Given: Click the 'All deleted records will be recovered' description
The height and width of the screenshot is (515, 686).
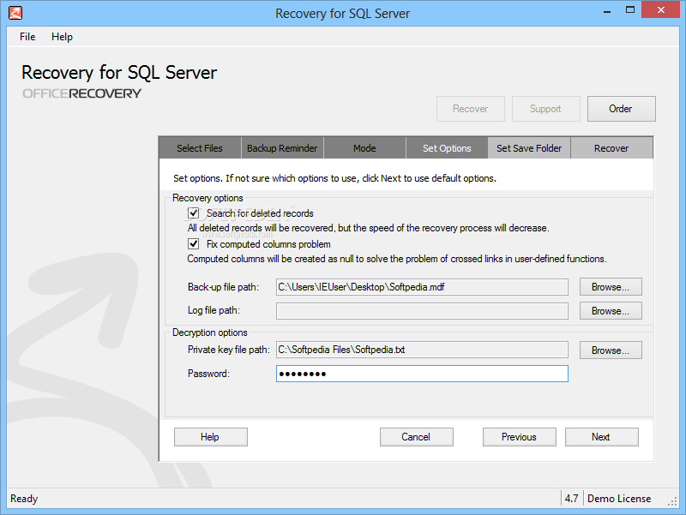Looking at the screenshot, I should point(369,228).
